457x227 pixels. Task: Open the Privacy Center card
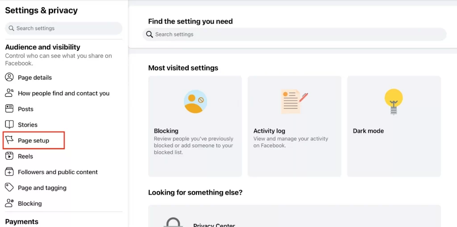(294, 219)
